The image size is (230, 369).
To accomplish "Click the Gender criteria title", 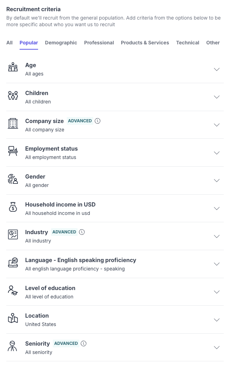I will coord(35,176).
